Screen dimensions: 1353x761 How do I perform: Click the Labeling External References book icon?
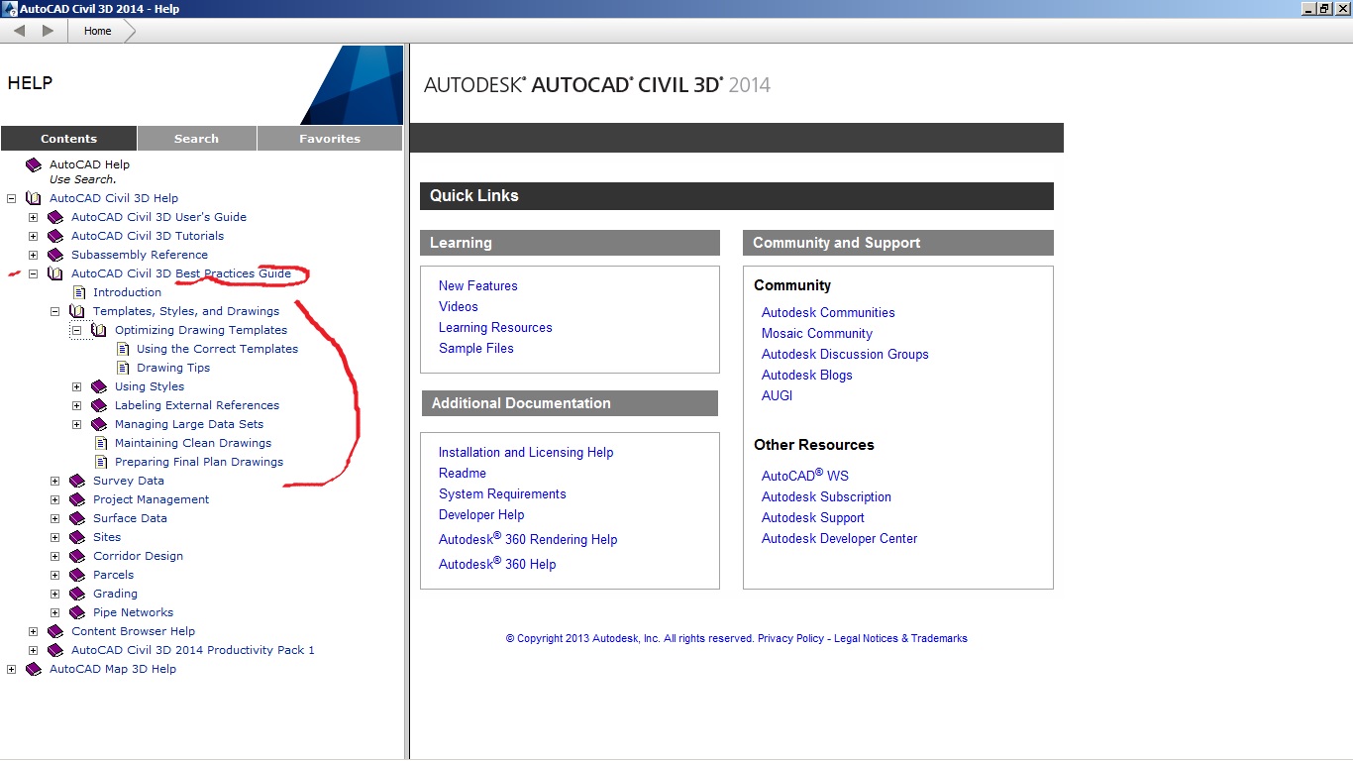(99, 405)
